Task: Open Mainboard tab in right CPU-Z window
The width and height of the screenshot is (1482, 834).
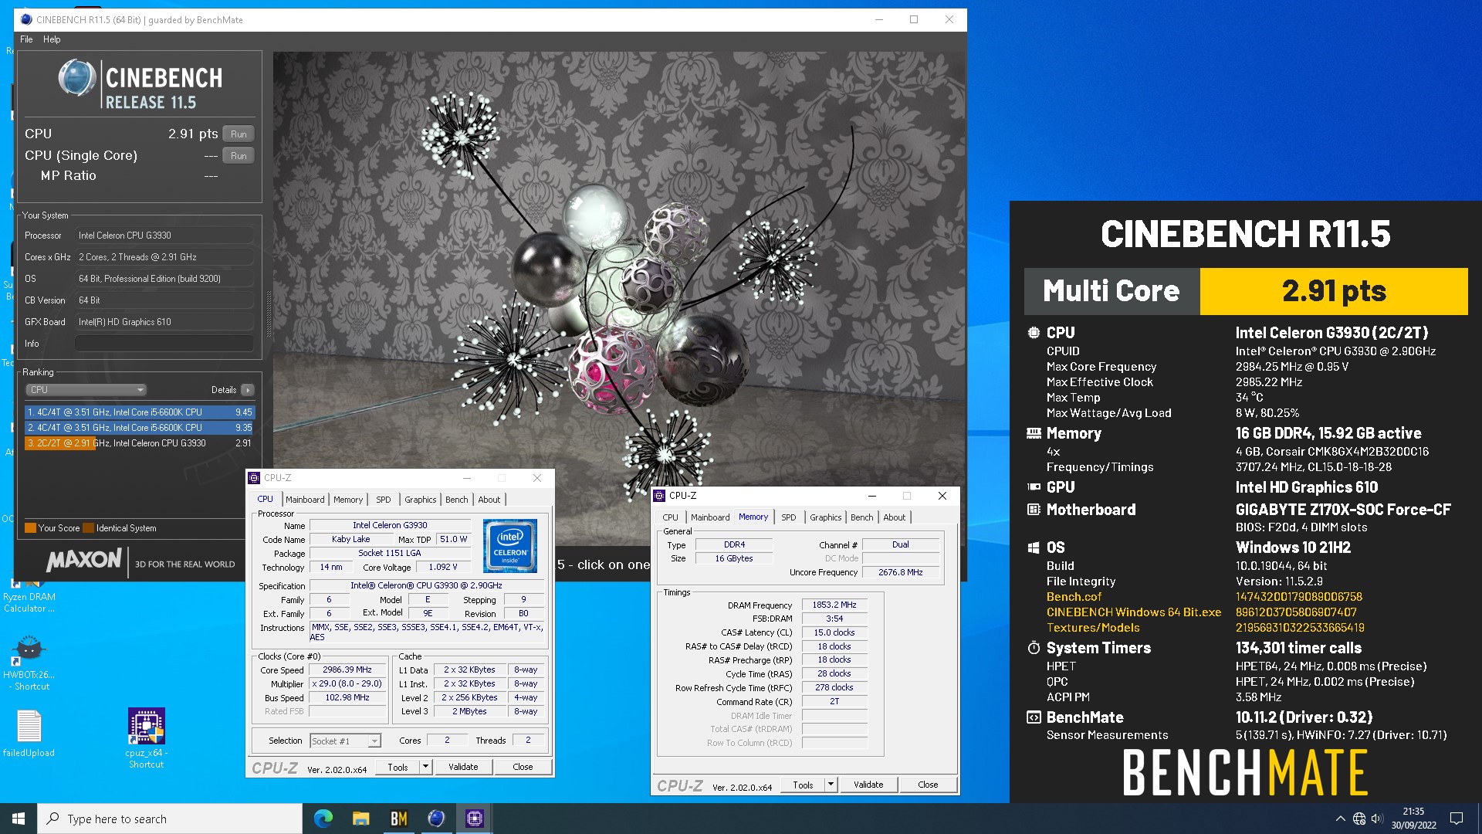Action: click(x=710, y=517)
